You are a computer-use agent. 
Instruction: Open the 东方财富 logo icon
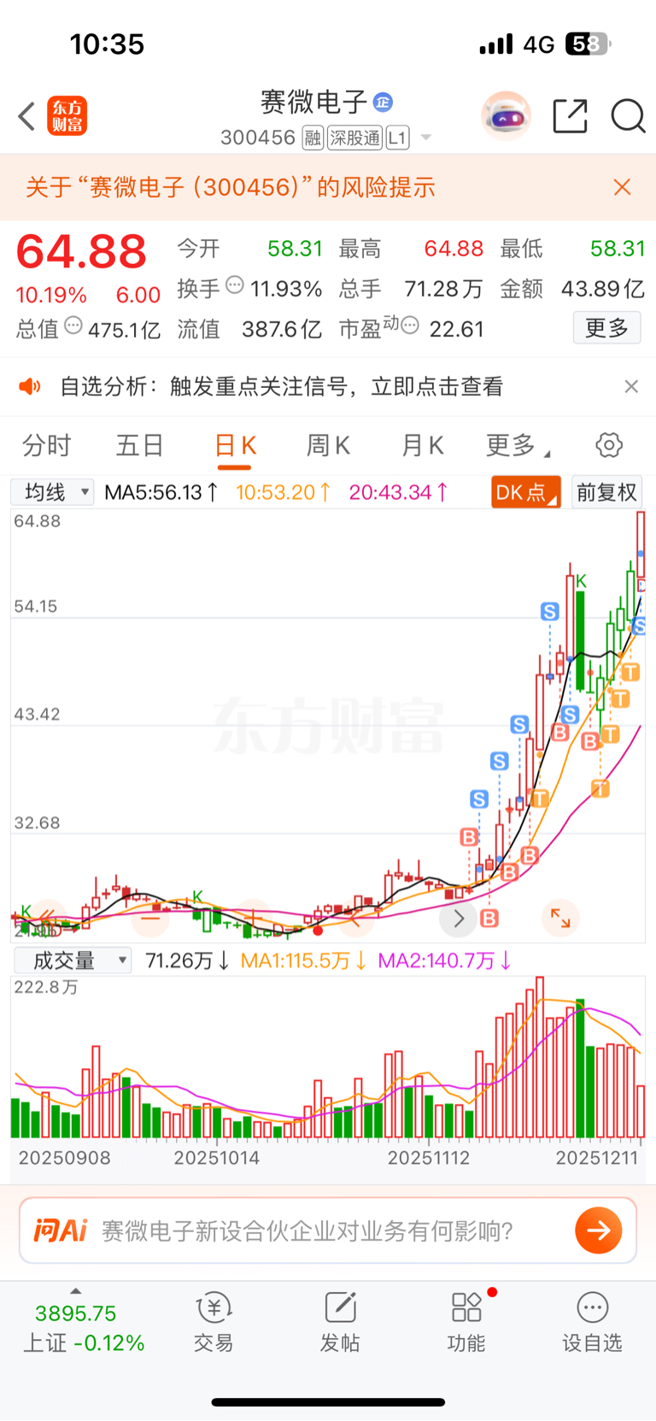(x=67, y=116)
